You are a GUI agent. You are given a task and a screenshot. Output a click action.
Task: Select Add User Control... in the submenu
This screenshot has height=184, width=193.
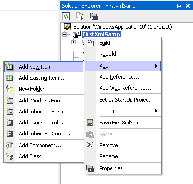click(x=44, y=123)
